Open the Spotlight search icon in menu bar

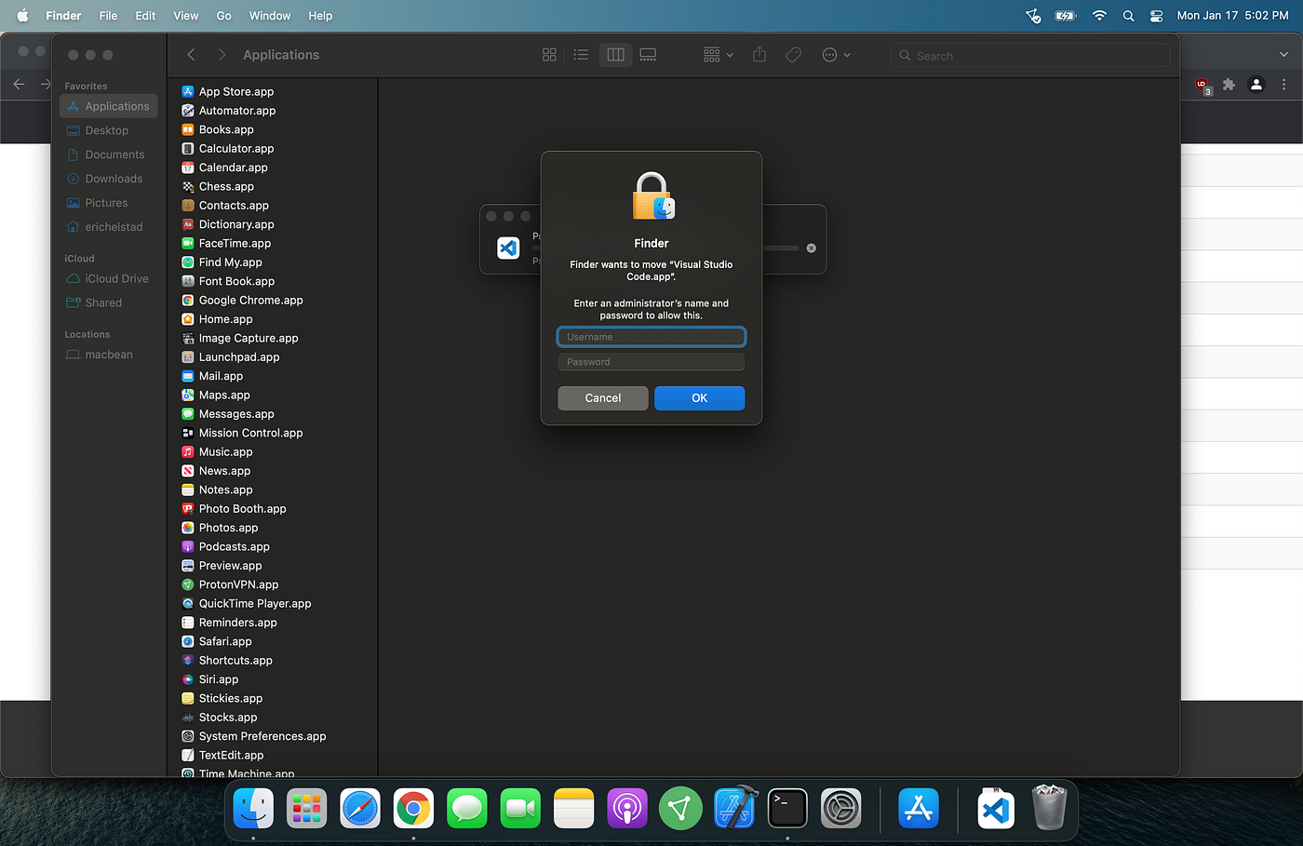click(1128, 15)
